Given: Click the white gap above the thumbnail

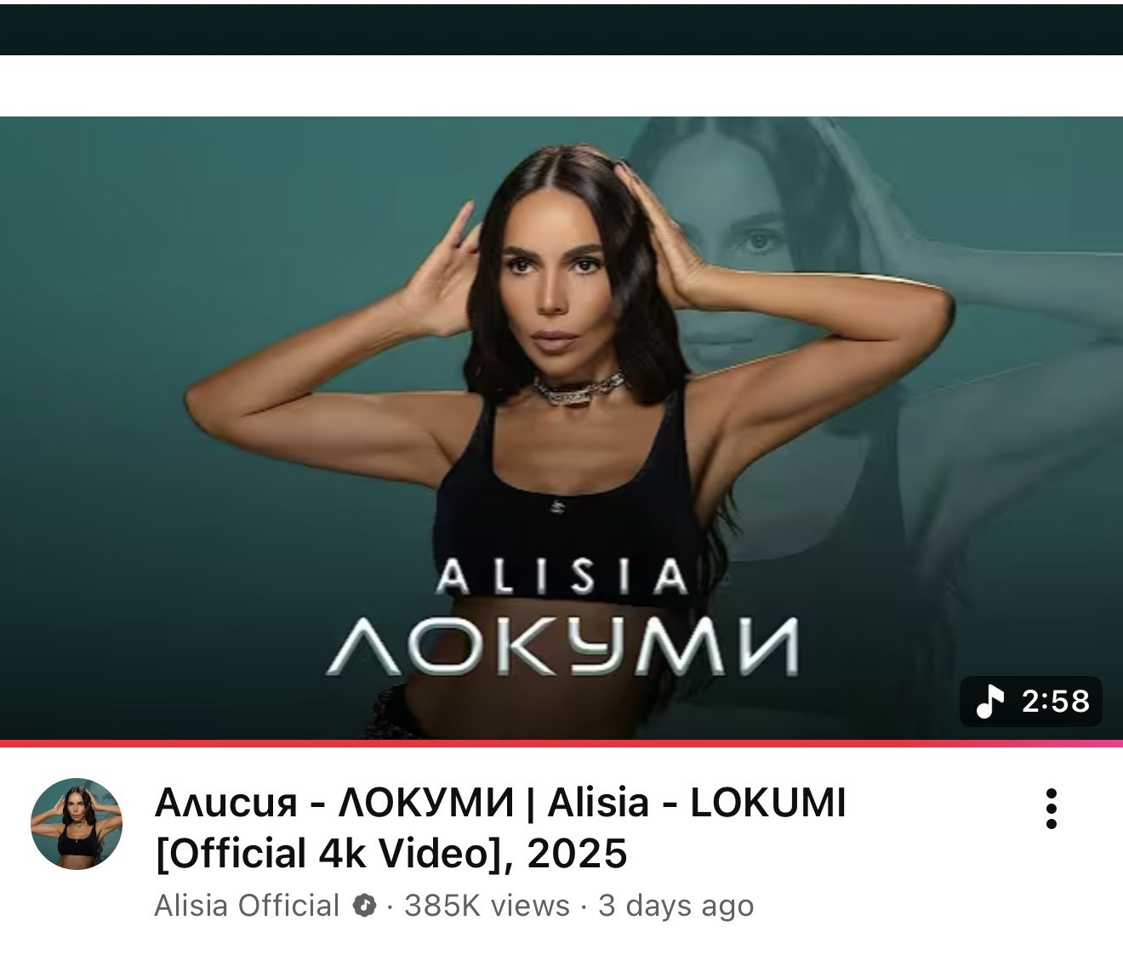Looking at the screenshot, I should point(561,86).
